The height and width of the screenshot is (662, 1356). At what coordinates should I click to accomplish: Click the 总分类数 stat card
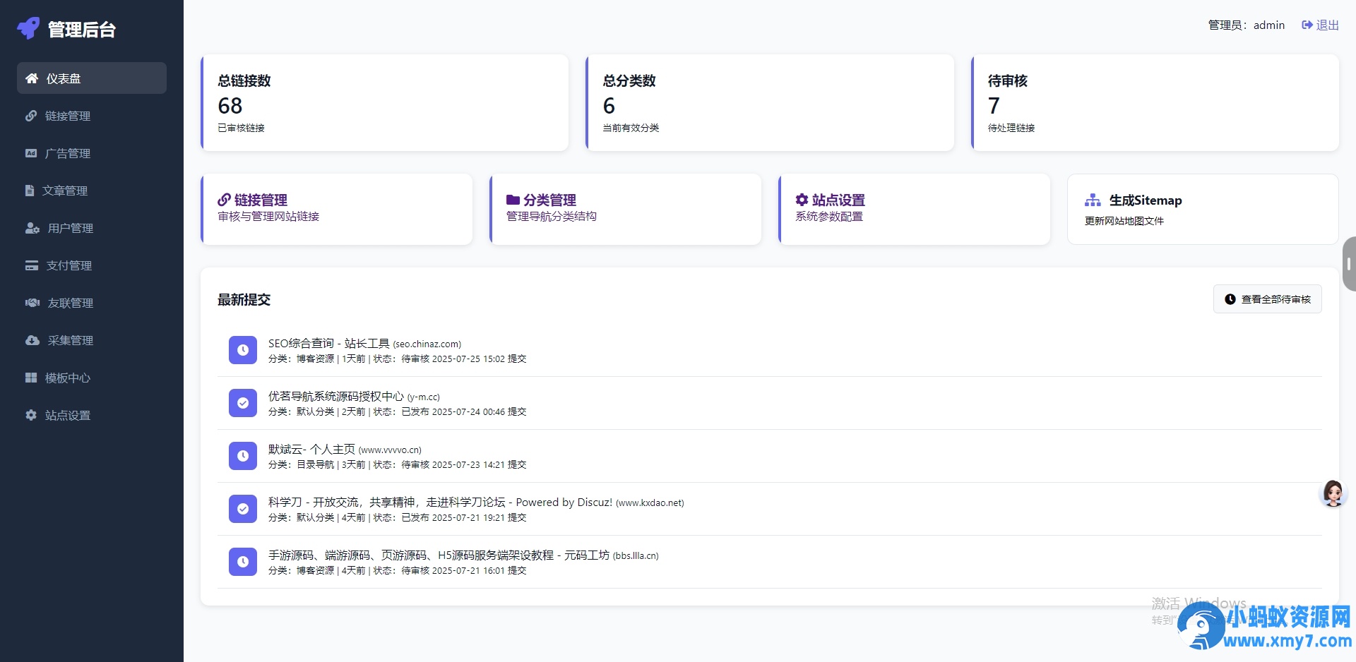[770, 102]
